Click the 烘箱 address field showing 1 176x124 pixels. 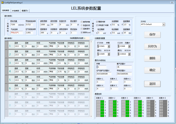(x=101, y=67)
